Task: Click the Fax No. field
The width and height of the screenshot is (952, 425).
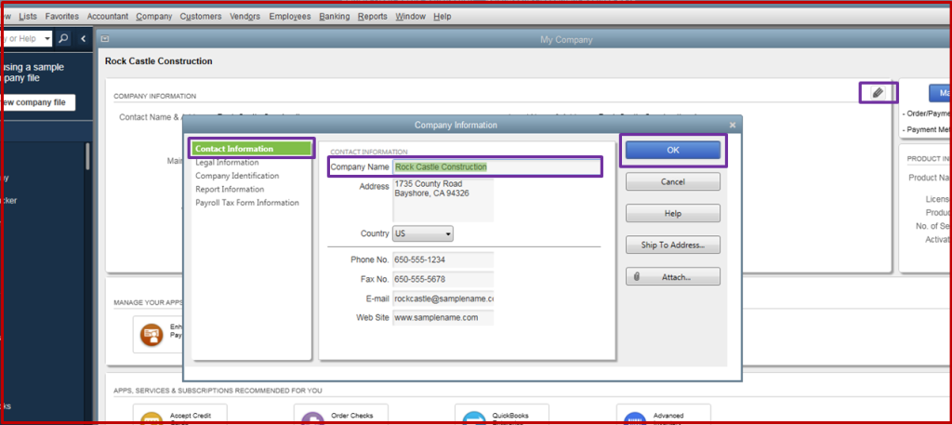Action: tap(443, 279)
